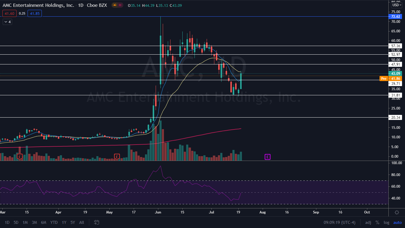Toggle log scale mode
Screen dimensions: 405x228
click(387, 222)
